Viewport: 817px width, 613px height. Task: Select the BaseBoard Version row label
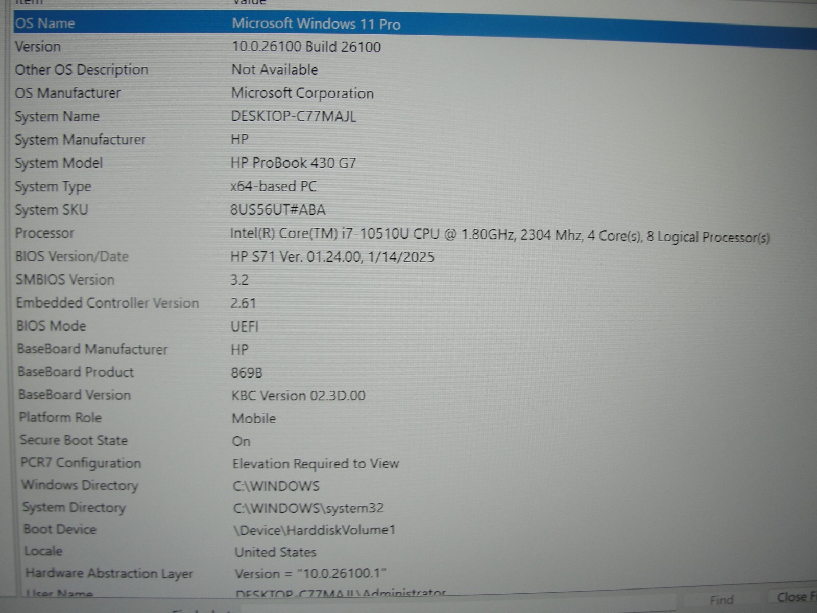[75, 395]
